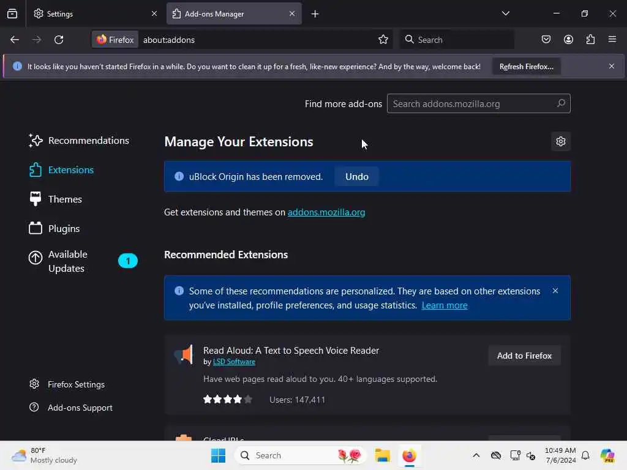The width and height of the screenshot is (627, 470).
Task: Dismiss the Refresh Firefox notification bar
Action: pos(612,66)
